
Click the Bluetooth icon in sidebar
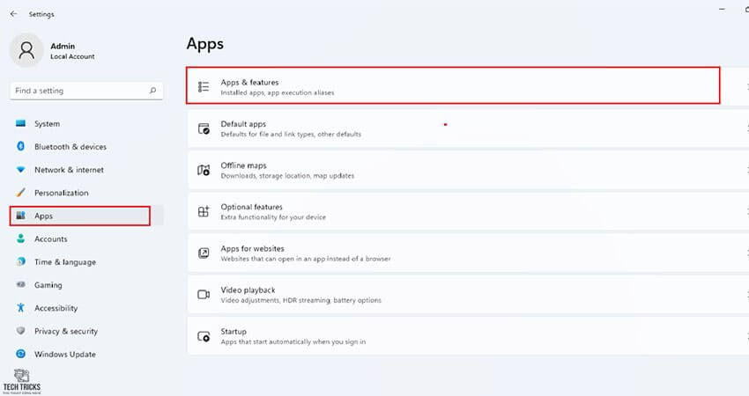coord(20,146)
